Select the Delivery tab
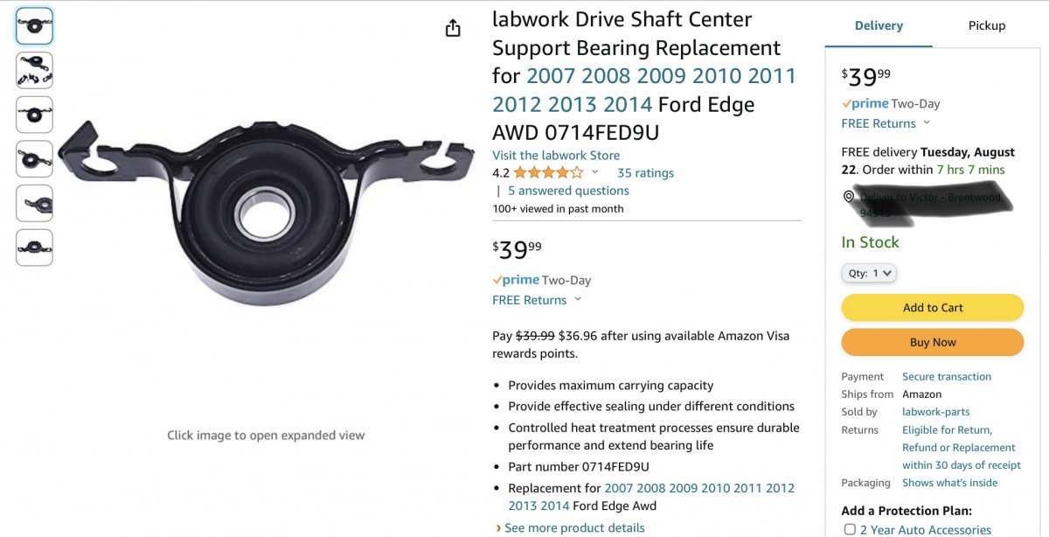Image resolution: width=1049 pixels, height=537 pixels. pyautogui.click(x=879, y=26)
